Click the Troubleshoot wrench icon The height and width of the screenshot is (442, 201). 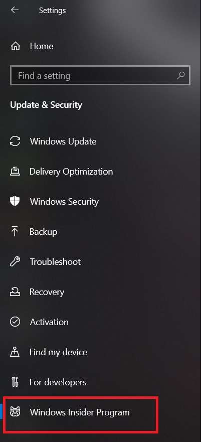tap(15, 262)
